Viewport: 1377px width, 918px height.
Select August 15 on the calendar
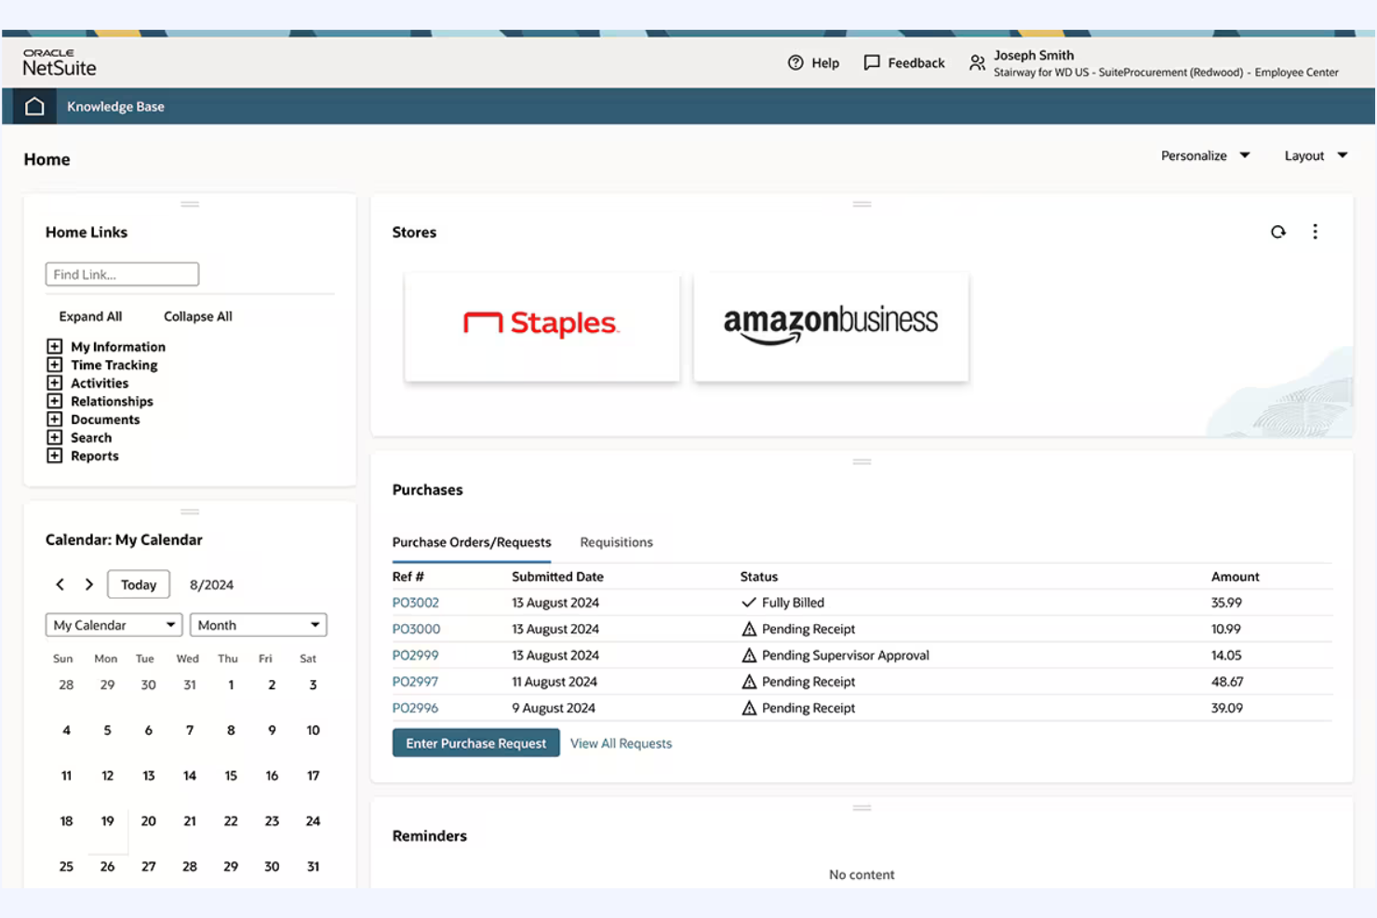point(231,775)
